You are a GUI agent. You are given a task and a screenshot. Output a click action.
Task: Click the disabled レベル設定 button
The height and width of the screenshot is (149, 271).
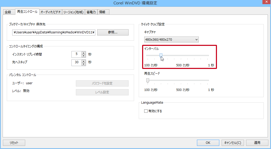pos(102,92)
